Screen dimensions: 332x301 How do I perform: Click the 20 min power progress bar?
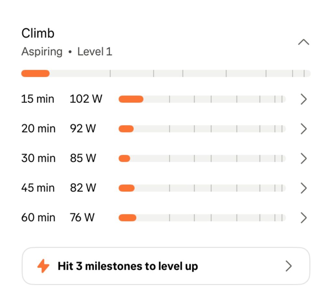(x=202, y=129)
